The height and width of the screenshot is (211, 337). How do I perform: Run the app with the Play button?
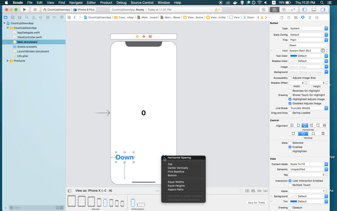(x=24, y=10)
